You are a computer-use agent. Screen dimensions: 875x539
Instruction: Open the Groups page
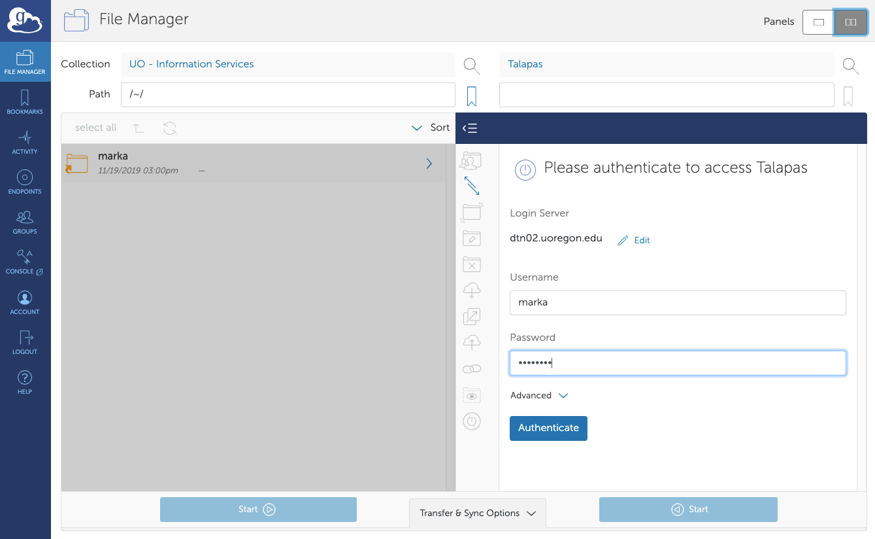click(x=25, y=222)
